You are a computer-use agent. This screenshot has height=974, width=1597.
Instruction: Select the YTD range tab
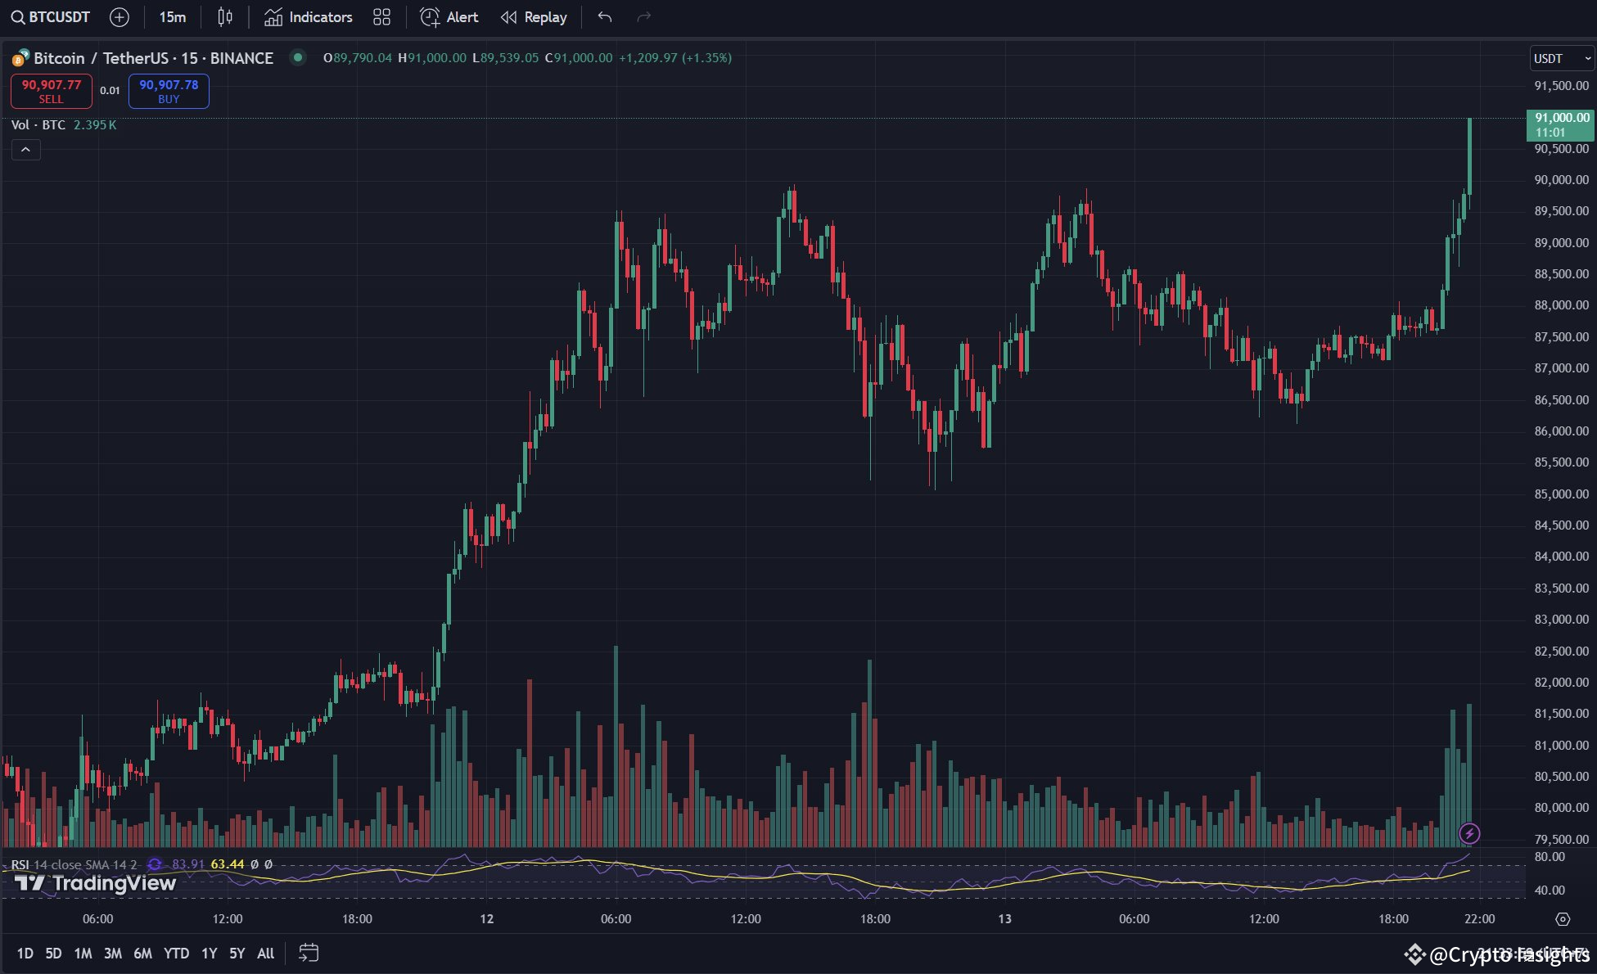[x=176, y=953]
